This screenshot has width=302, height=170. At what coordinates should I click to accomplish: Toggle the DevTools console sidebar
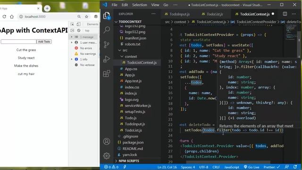pos(72,30)
